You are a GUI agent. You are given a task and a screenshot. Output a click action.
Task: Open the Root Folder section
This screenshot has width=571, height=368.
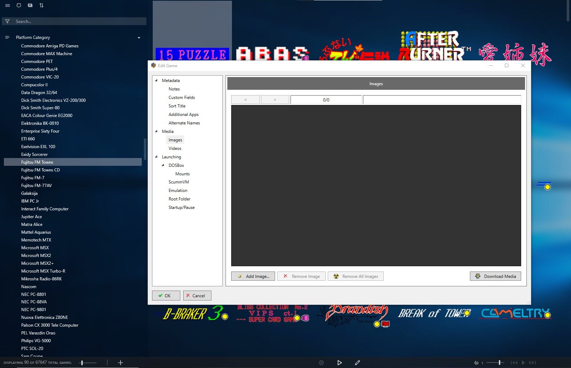pos(179,199)
